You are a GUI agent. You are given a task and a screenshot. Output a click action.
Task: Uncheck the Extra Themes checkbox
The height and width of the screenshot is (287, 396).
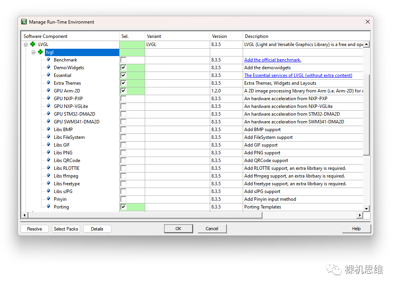(x=123, y=83)
